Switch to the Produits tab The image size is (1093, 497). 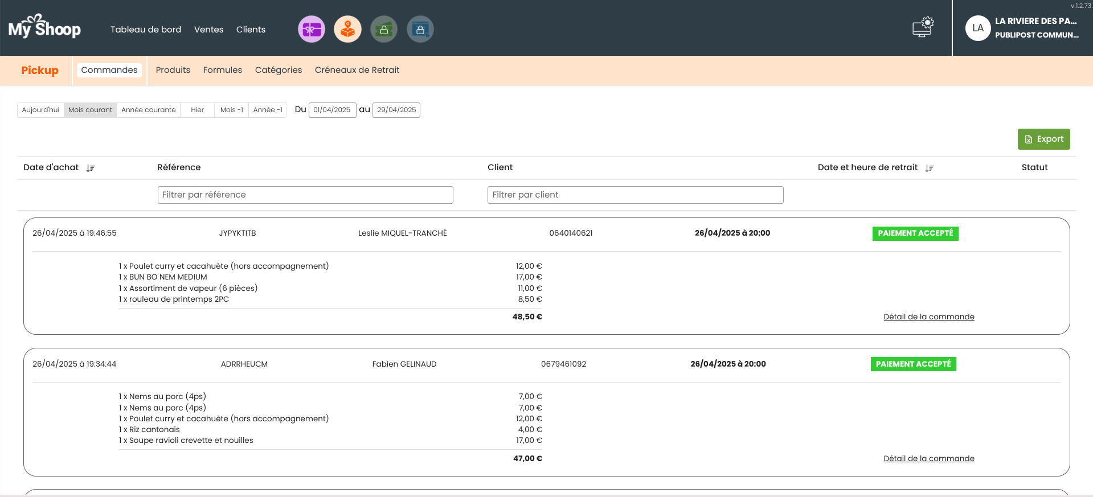(x=173, y=70)
